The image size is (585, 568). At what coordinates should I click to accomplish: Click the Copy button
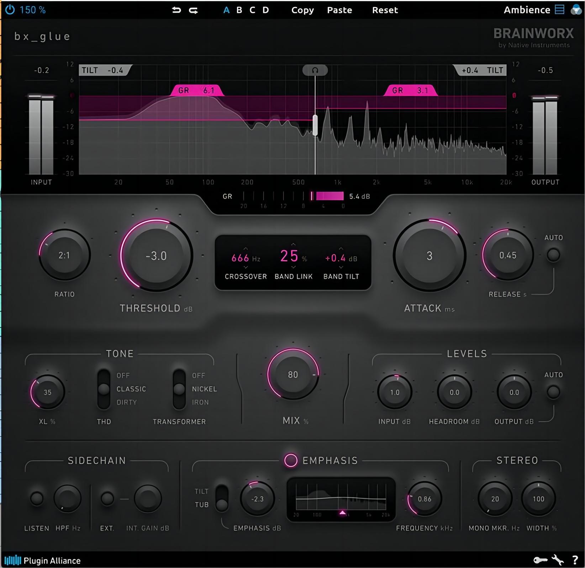coord(302,10)
